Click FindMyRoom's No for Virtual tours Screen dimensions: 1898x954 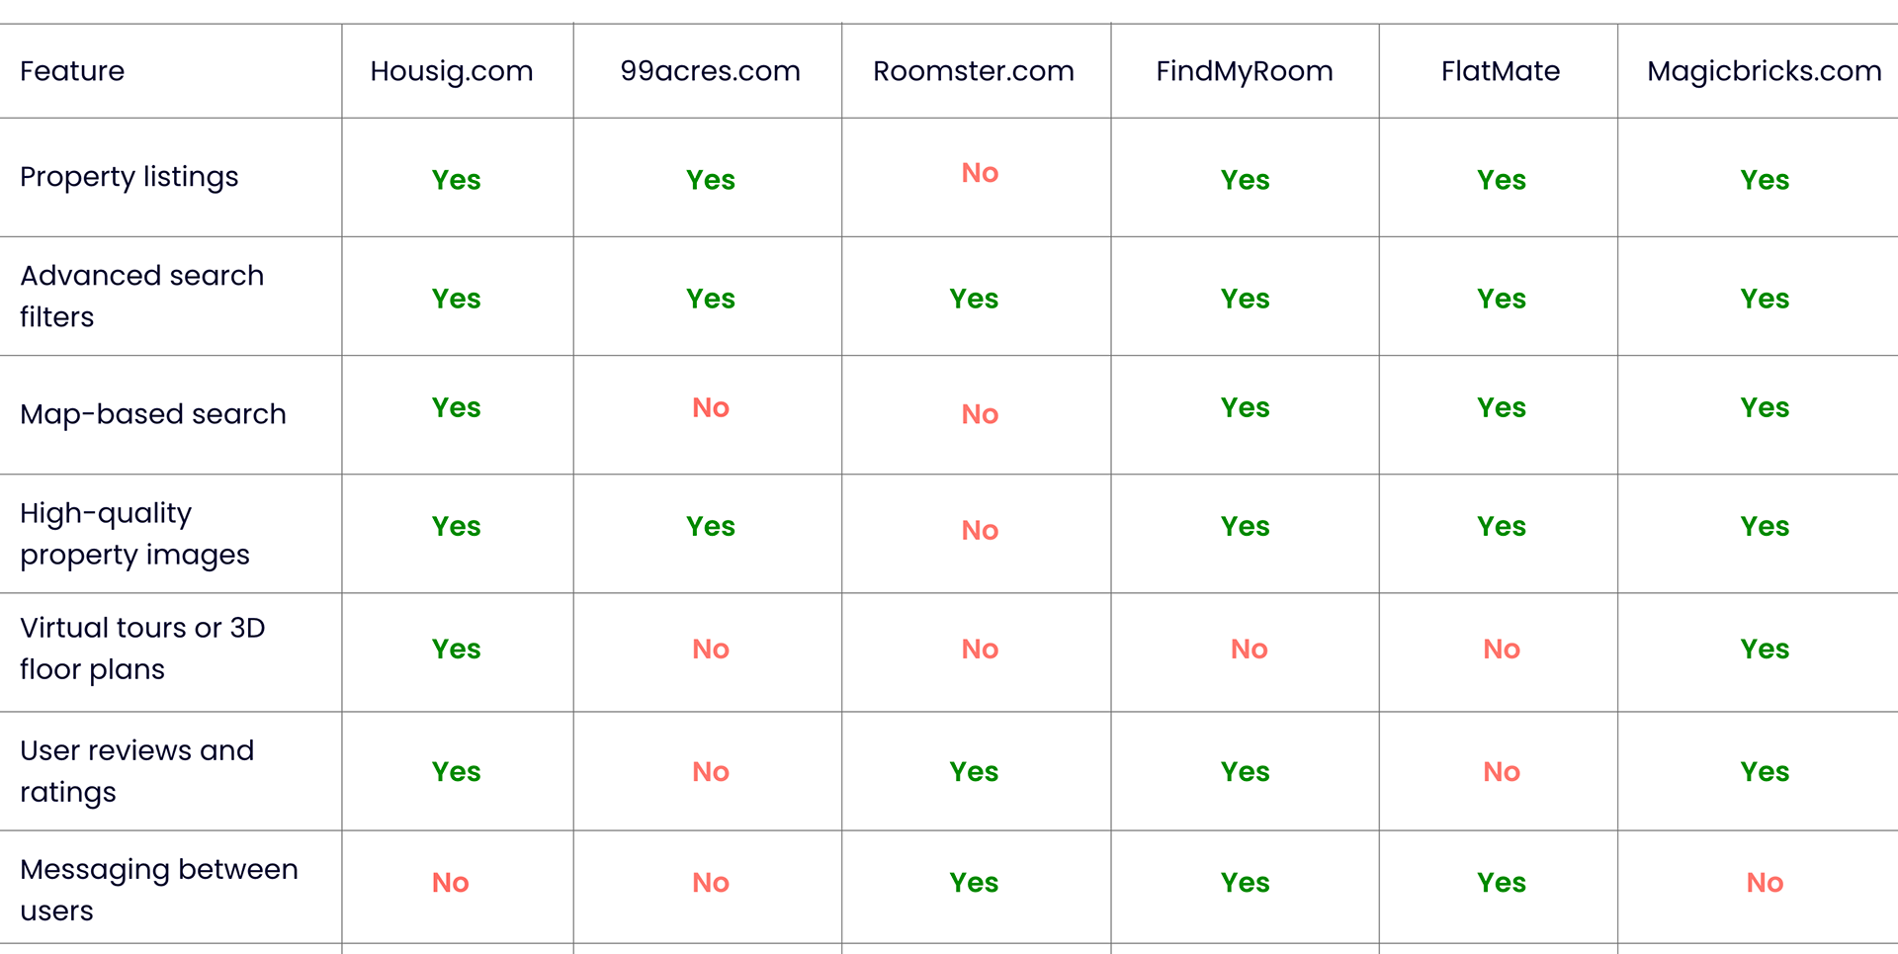tap(1250, 650)
